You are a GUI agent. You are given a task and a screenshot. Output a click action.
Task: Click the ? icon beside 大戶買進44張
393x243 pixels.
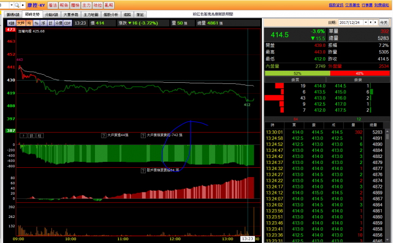tap(104, 135)
